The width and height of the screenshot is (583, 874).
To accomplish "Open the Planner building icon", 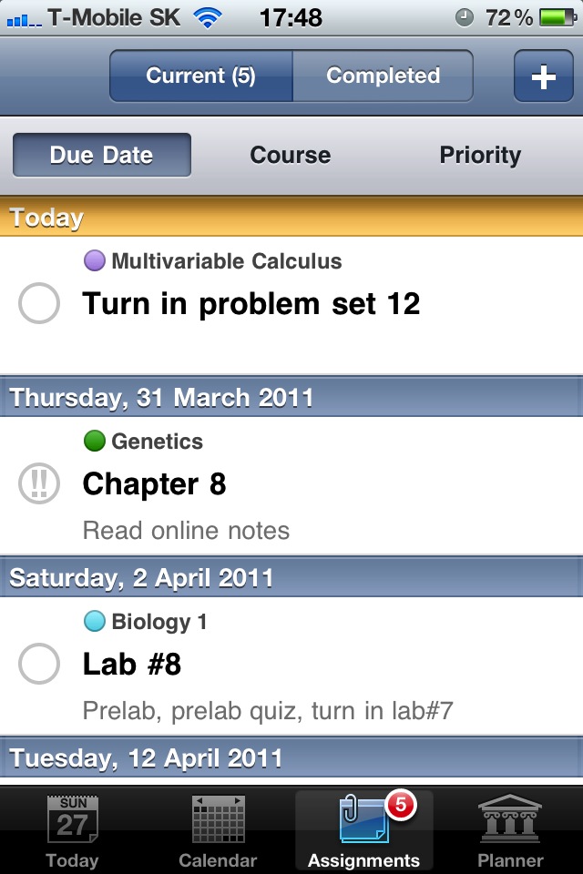I will 510,820.
